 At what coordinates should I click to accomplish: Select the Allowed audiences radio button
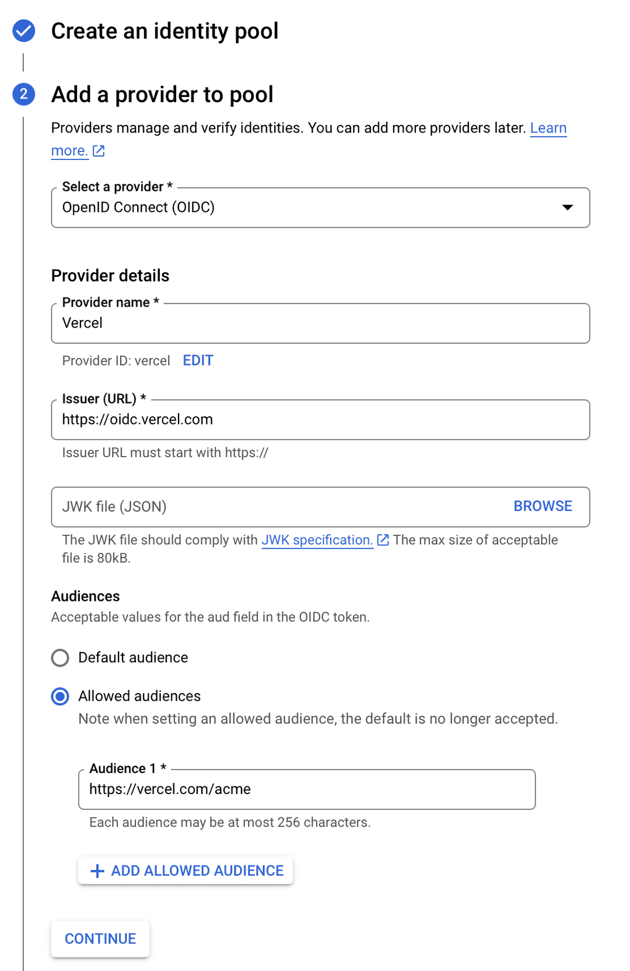pos(60,697)
